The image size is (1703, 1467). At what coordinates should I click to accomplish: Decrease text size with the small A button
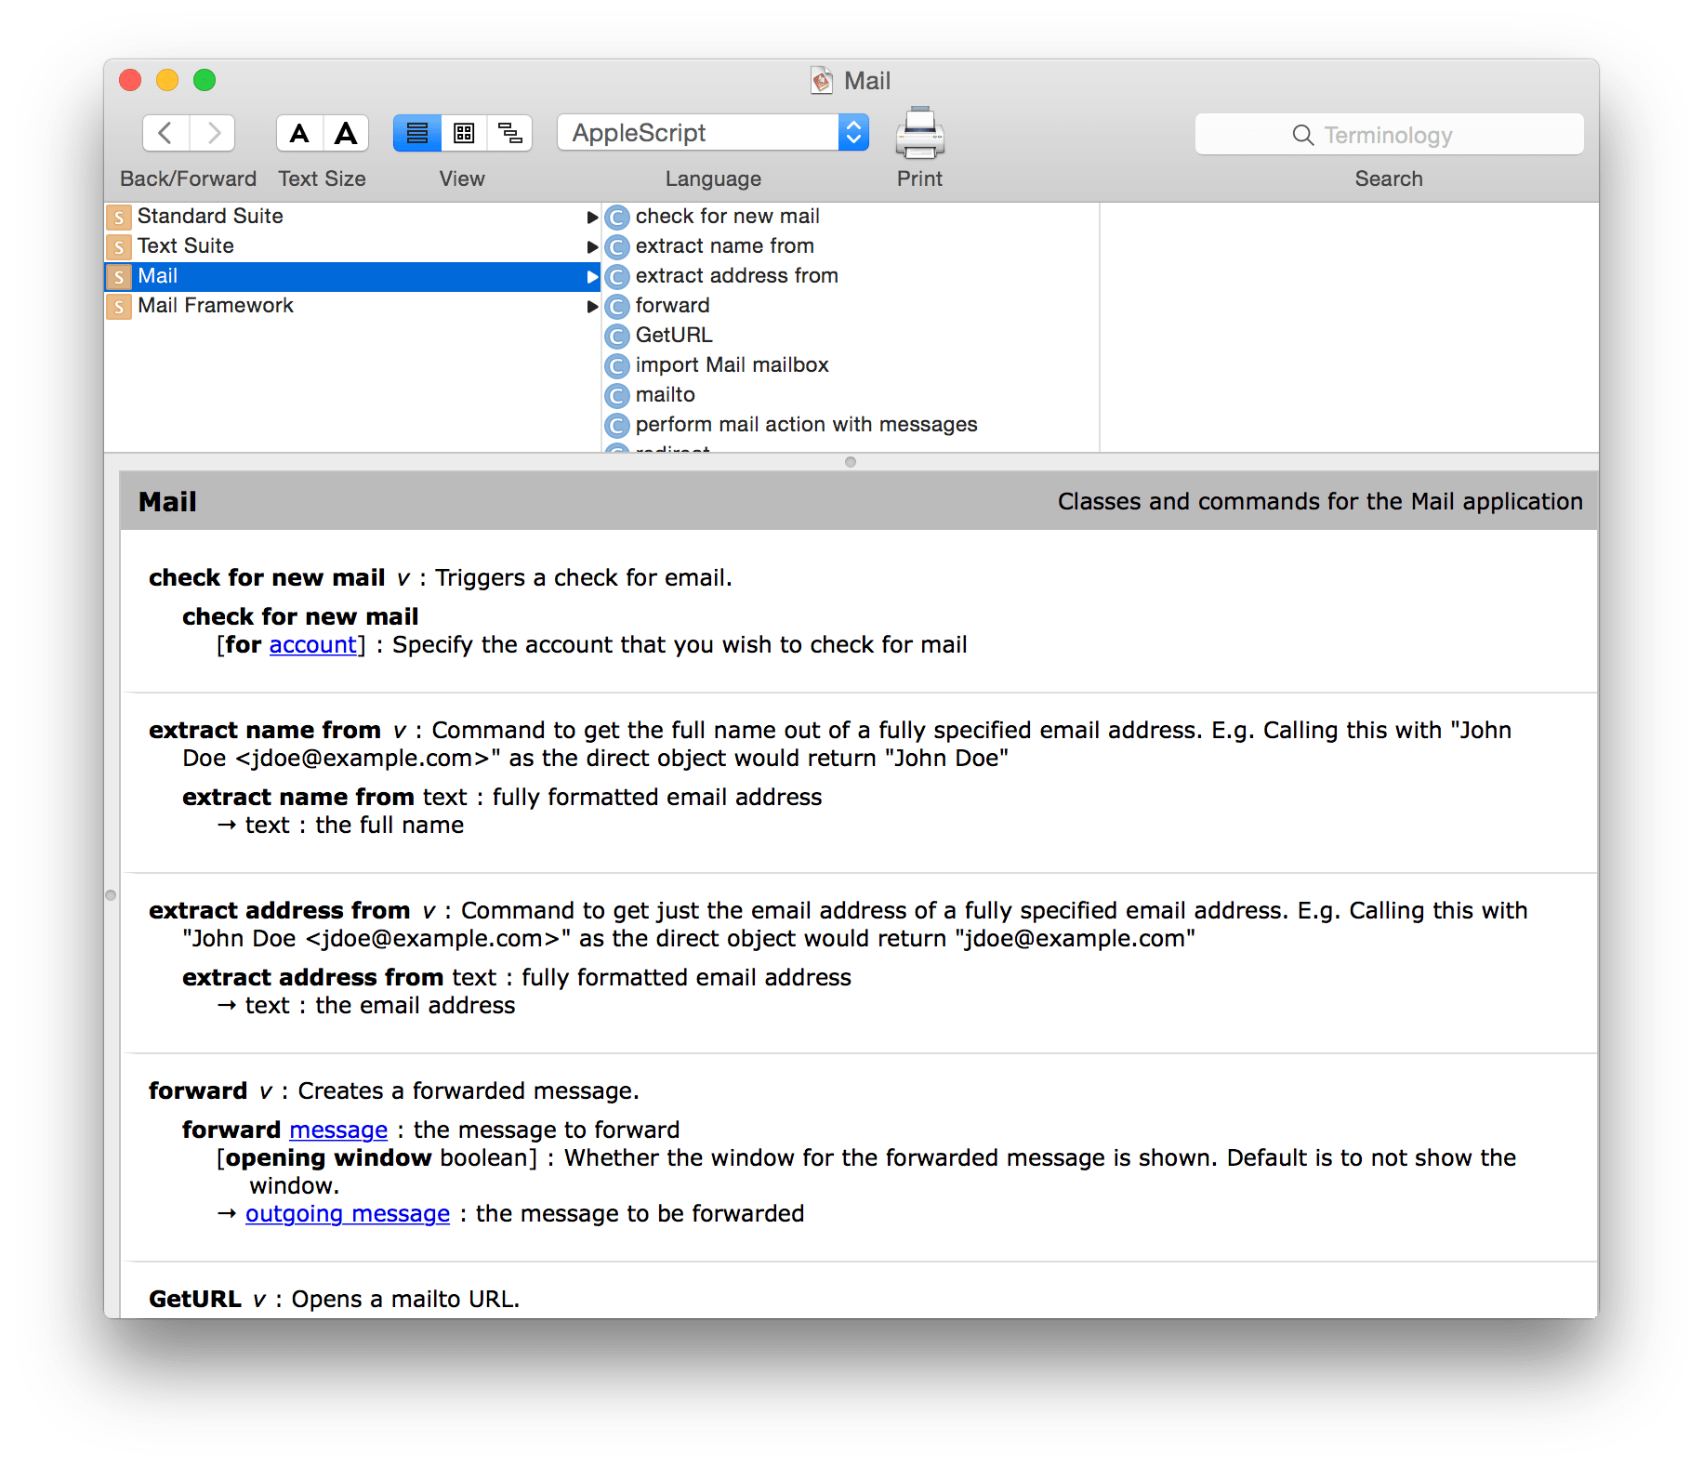pyautogui.click(x=299, y=133)
